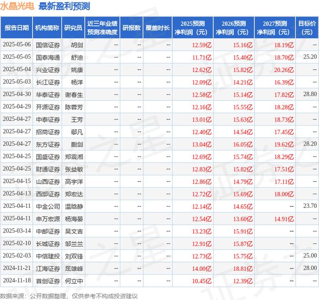Select the 报告日期 column header
319x300 pixels.
pos(16,28)
